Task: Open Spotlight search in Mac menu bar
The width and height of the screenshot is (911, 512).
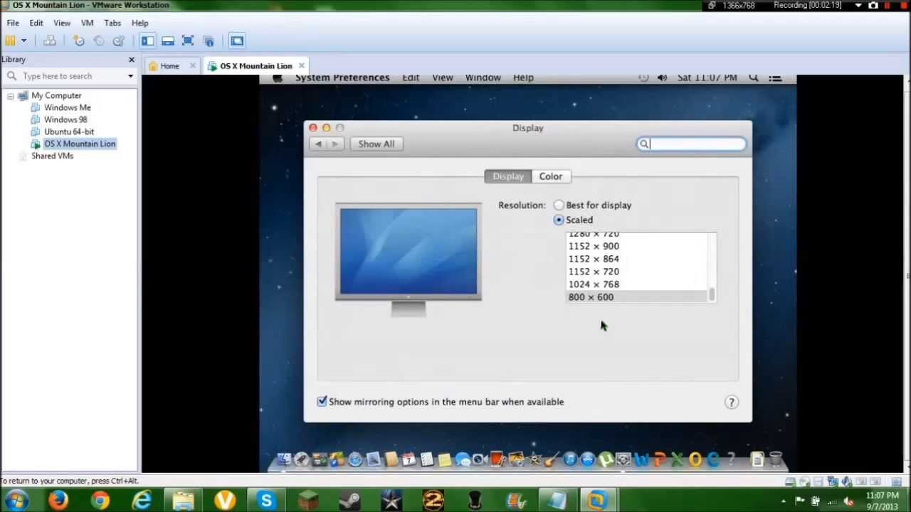Action: pyautogui.click(x=753, y=78)
